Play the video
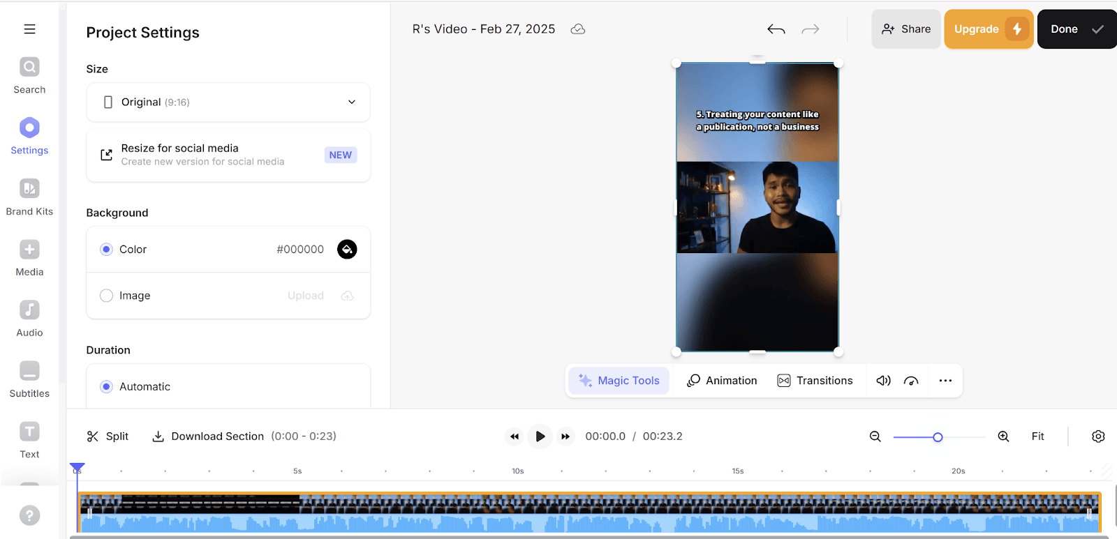The height and width of the screenshot is (539, 1117). coord(540,436)
